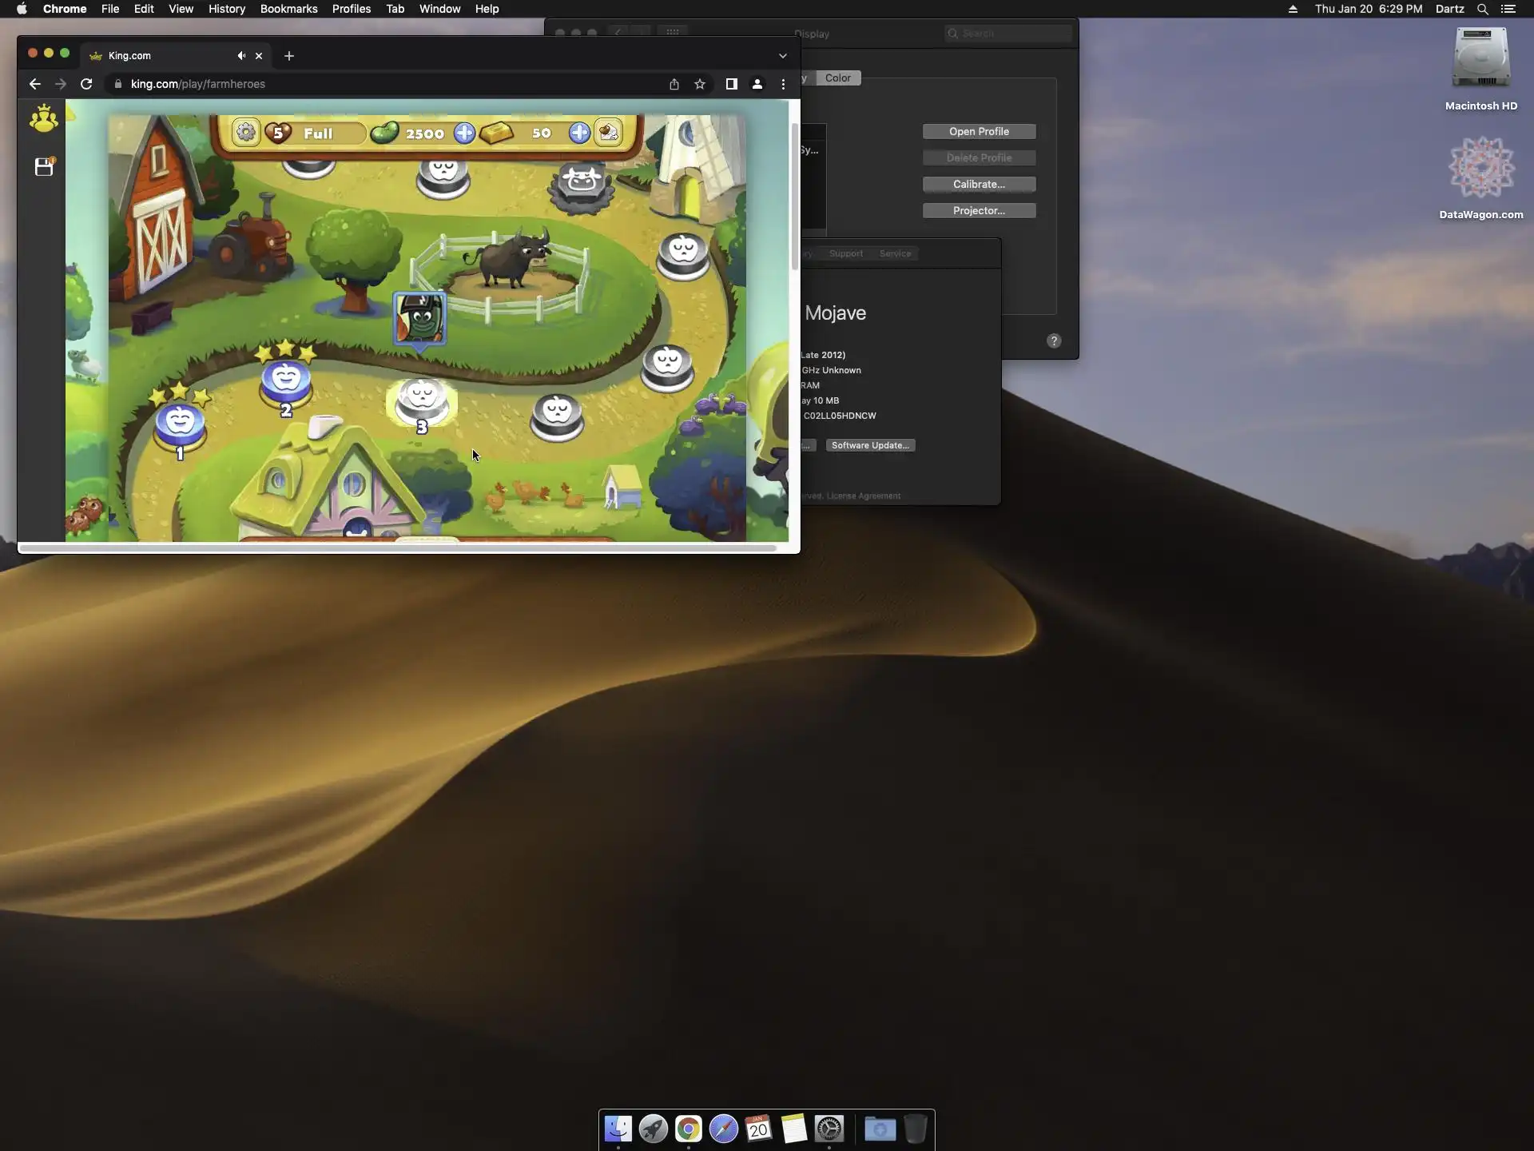Switch to the Color tab

click(837, 78)
